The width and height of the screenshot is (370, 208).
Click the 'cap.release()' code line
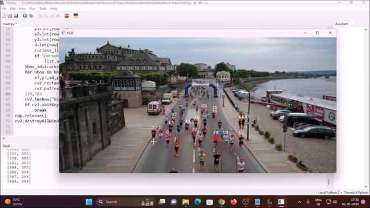pyautogui.click(x=31, y=116)
